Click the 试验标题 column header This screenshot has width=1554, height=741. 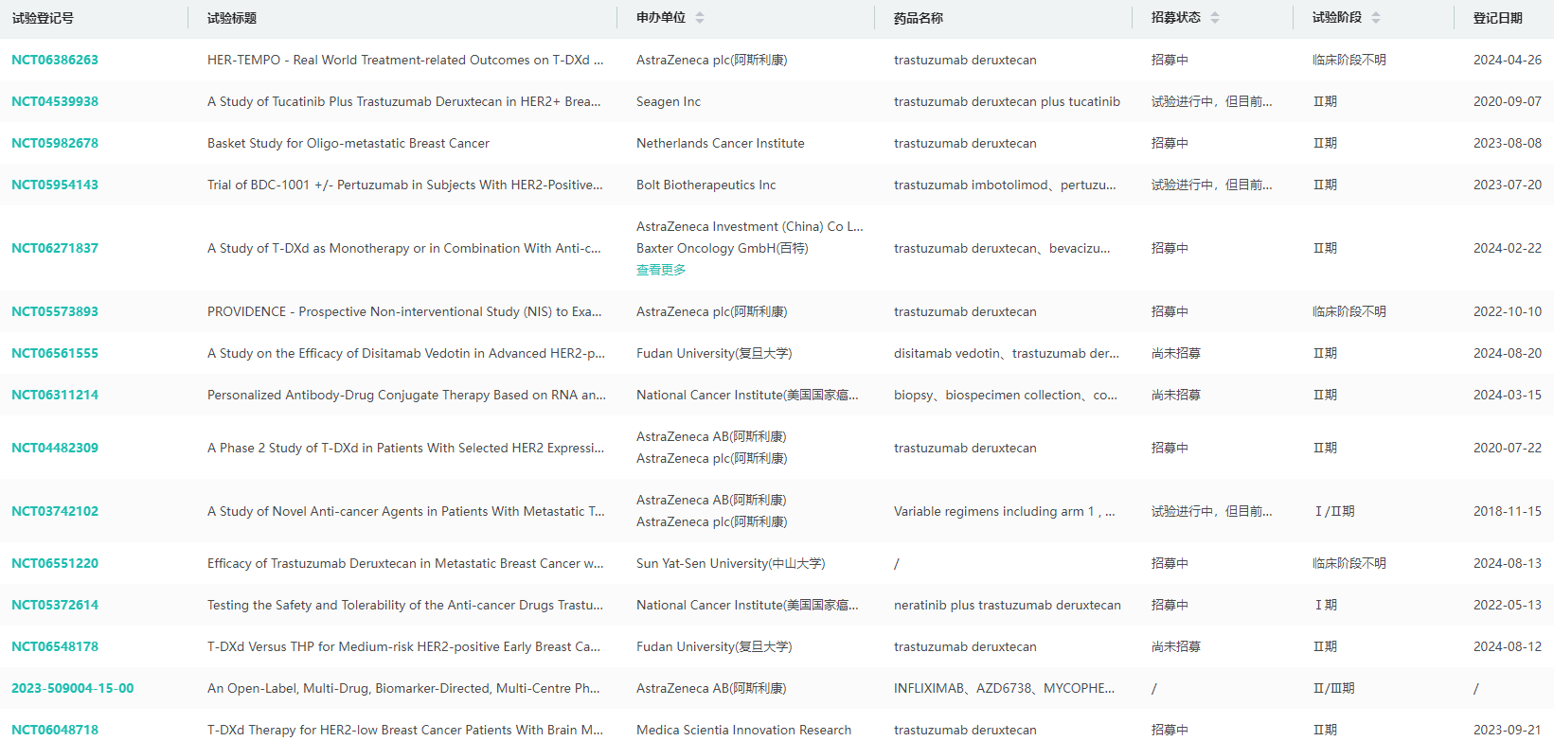click(232, 18)
